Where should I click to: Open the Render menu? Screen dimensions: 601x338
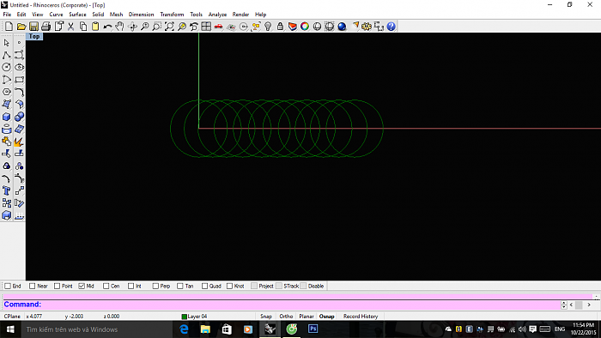coord(240,15)
